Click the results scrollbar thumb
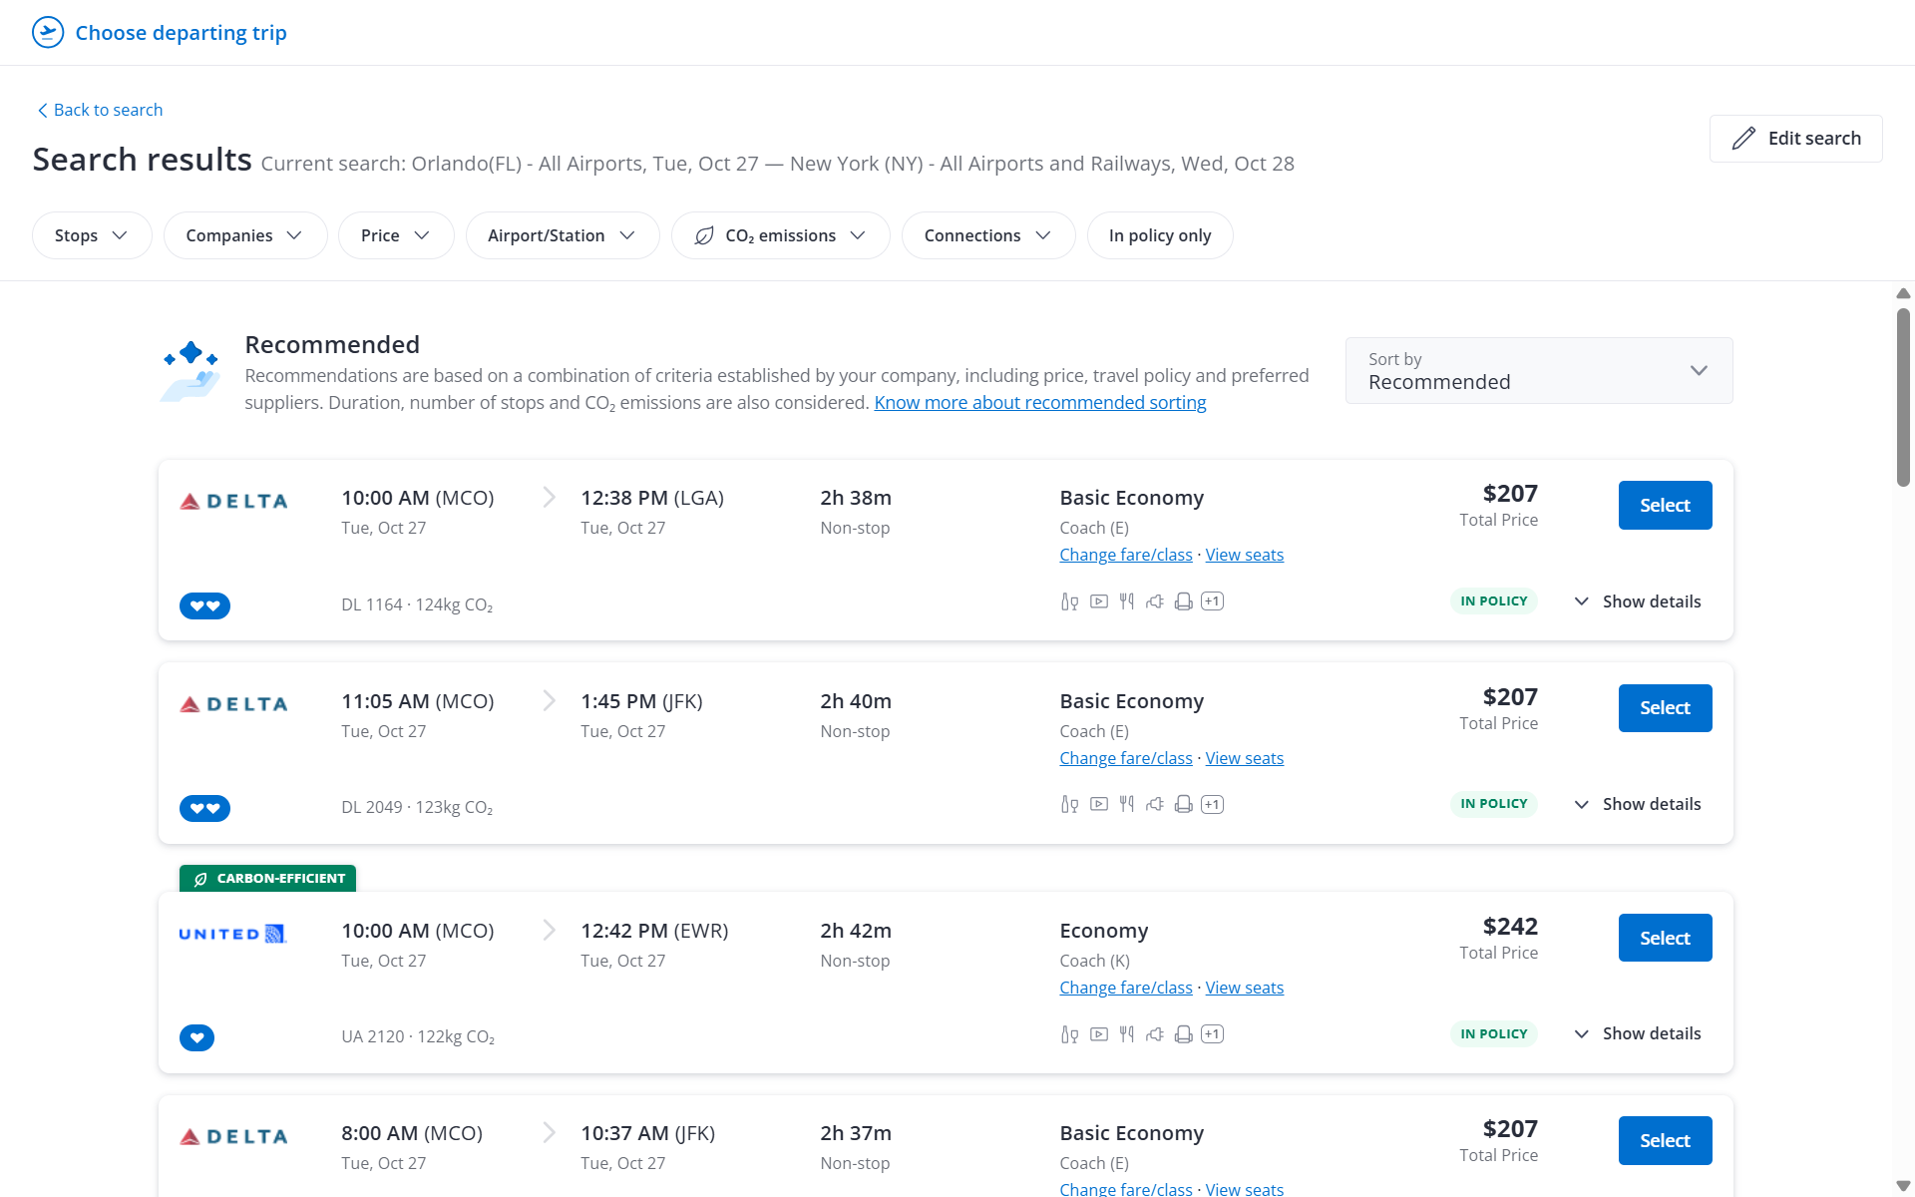The height and width of the screenshot is (1197, 1915). pyautogui.click(x=1903, y=397)
